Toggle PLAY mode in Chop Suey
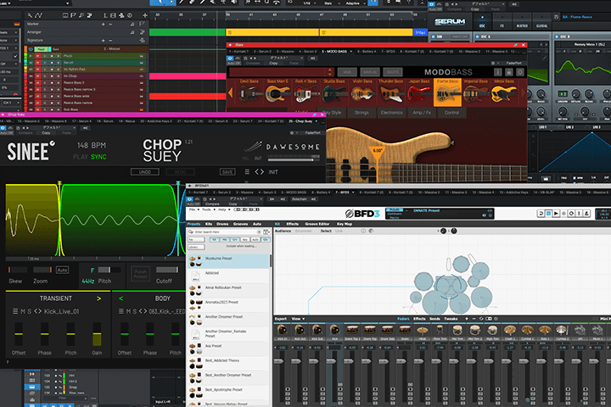This screenshot has height=407, width=611. tap(81, 157)
